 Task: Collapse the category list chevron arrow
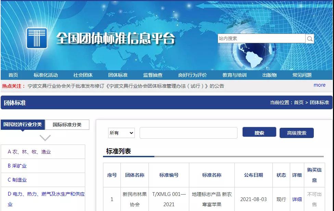[x=45, y=138]
